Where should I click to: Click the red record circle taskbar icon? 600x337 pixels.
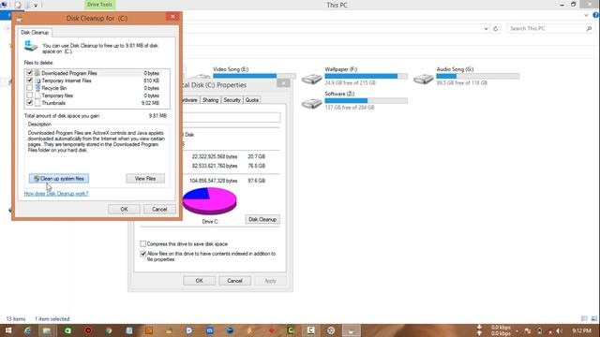(88, 330)
